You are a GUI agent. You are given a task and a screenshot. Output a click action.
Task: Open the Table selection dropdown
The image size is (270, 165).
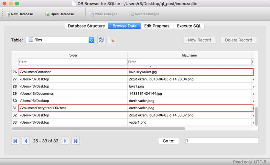60,40
